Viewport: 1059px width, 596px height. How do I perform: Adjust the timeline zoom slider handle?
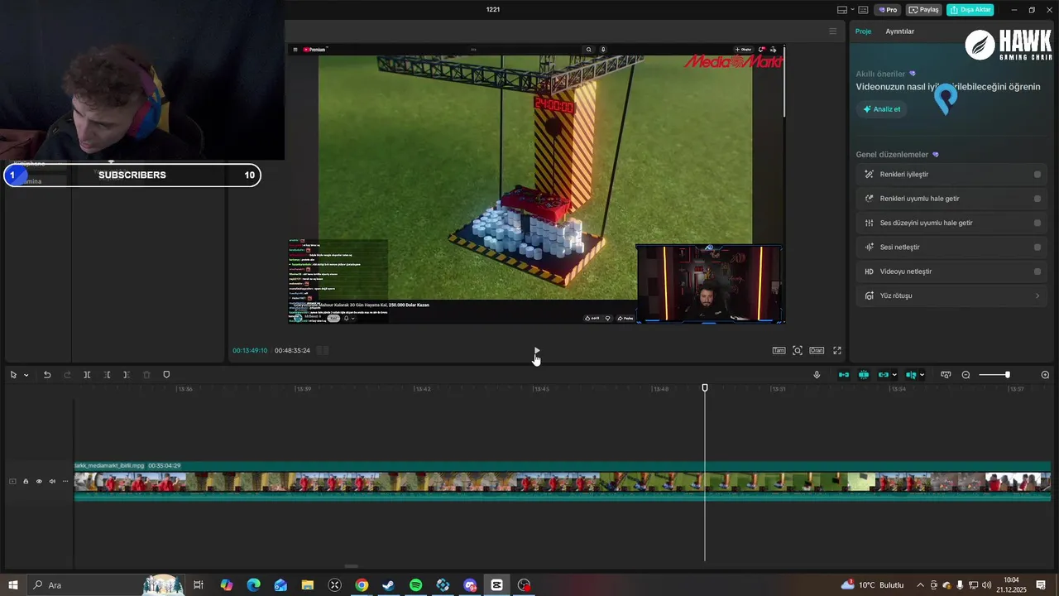(1007, 375)
